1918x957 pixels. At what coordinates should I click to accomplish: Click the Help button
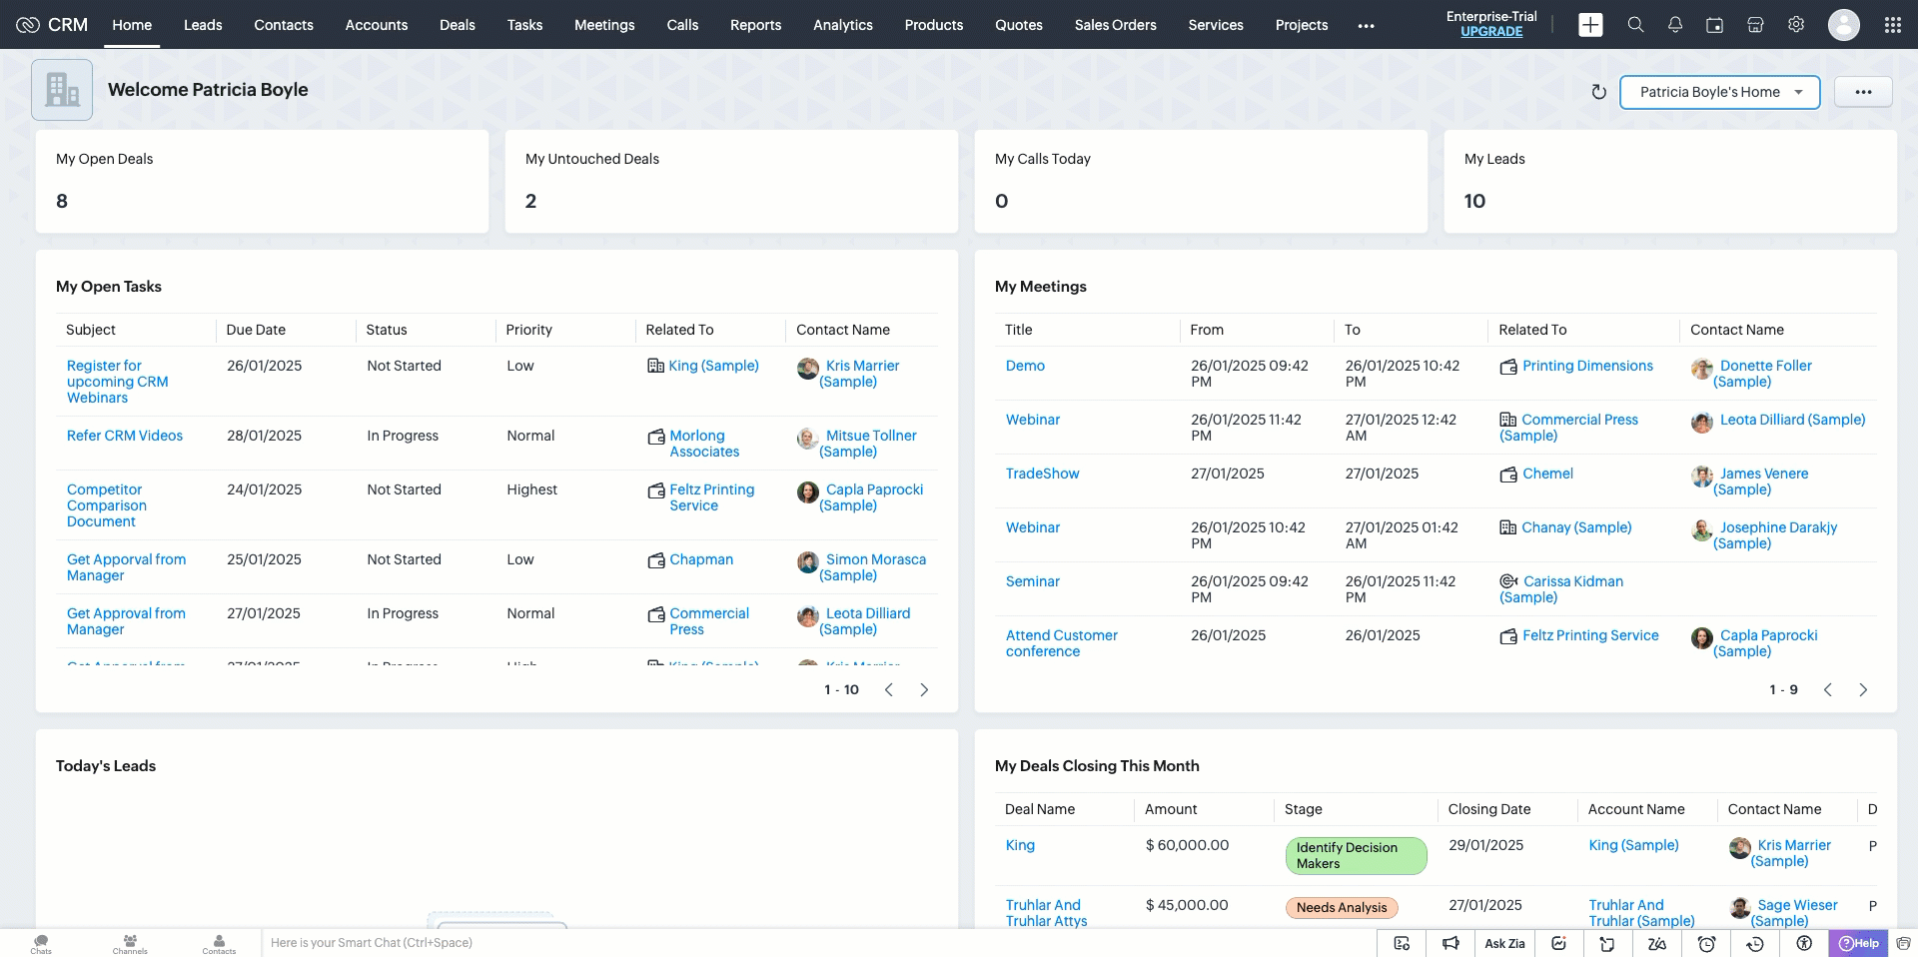(1859, 943)
